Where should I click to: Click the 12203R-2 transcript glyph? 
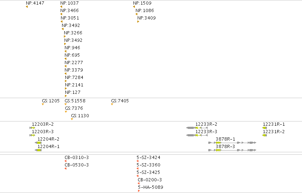tap(32, 128)
